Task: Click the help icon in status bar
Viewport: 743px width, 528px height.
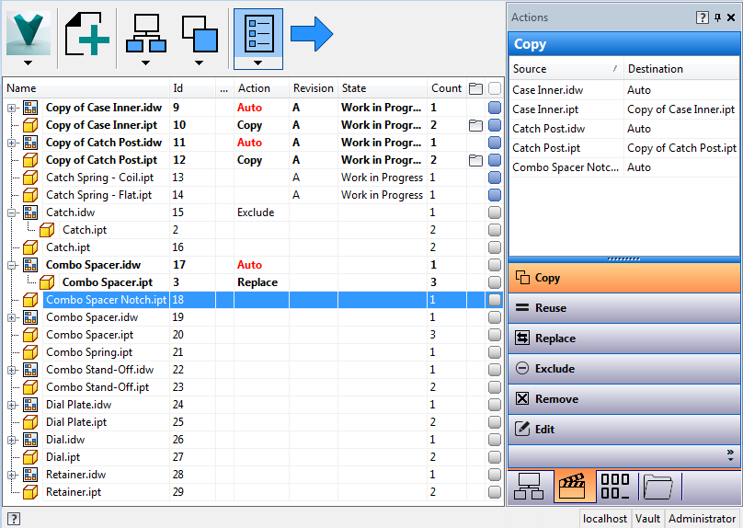Action: (14, 519)
